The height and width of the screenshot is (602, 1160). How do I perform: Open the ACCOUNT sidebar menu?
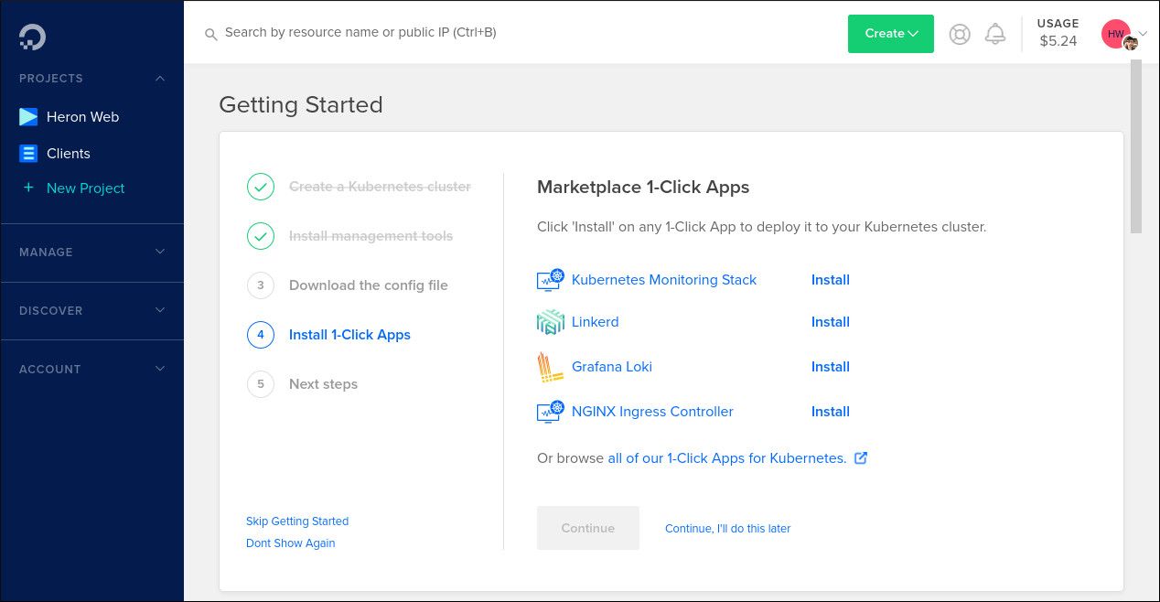[91, 369]
